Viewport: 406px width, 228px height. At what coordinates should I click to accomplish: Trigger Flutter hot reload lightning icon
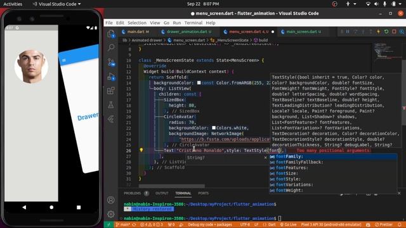coord(378,32)
